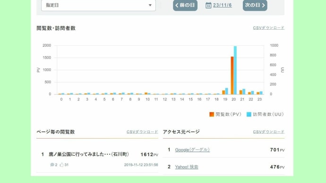Toggle the 閲覧数(PV) orange legend swatch
The image size is (326, 183).
(x=212, y=114)
